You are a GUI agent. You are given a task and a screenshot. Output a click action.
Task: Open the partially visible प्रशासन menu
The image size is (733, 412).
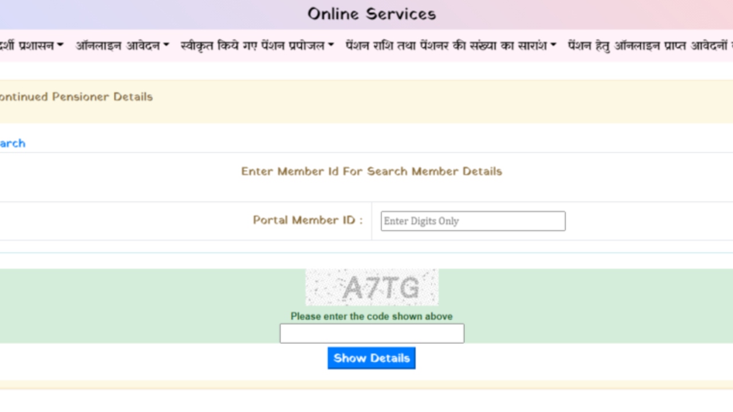coord(31,45)
